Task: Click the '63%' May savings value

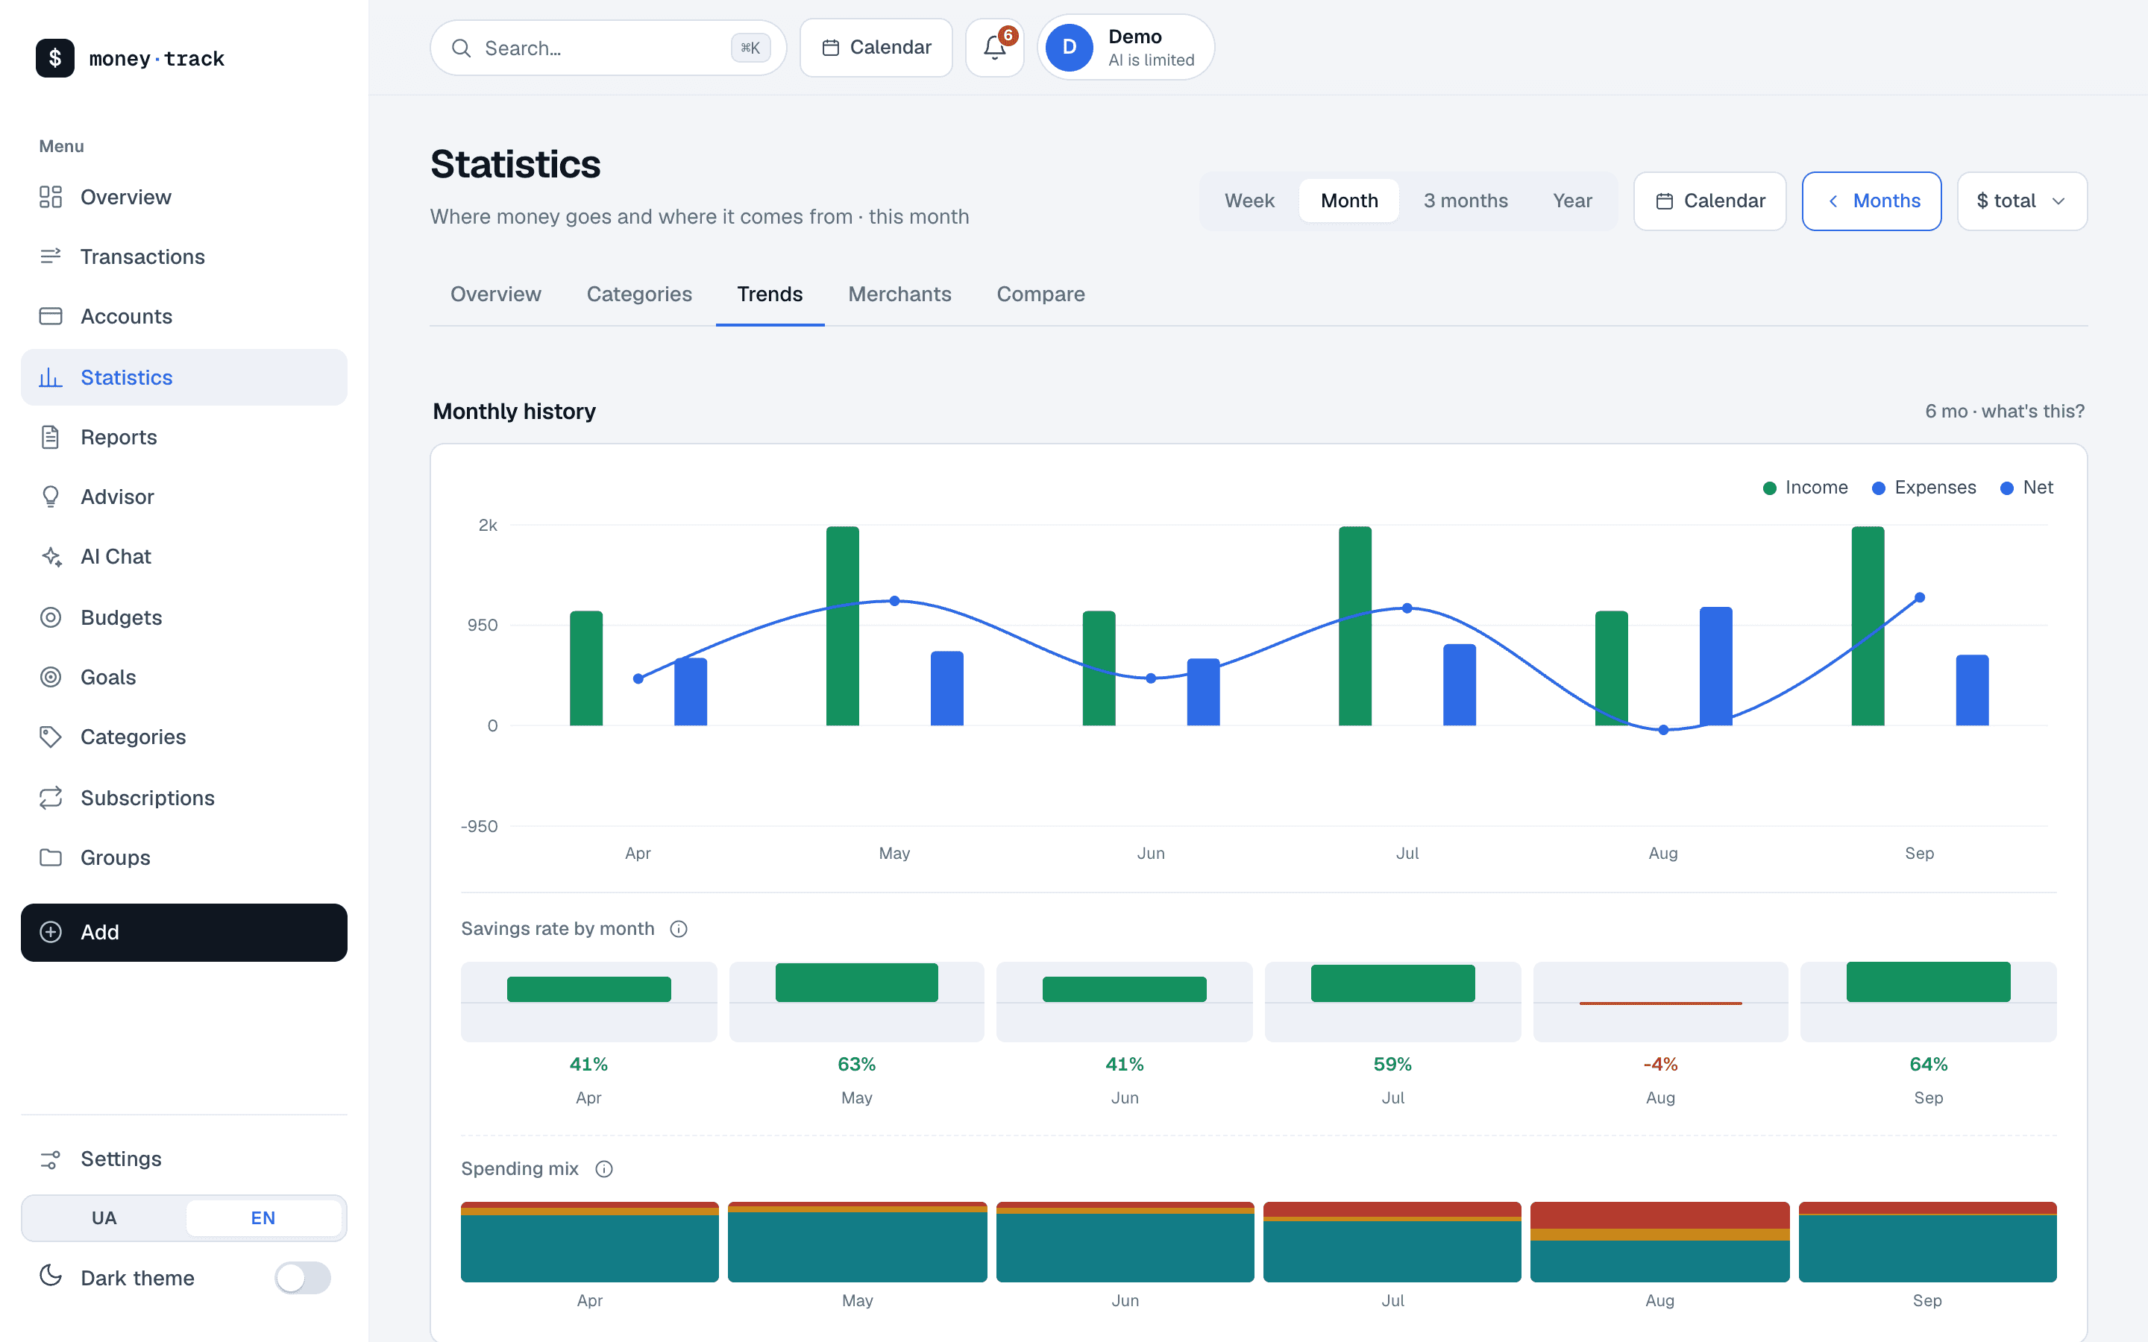Action: pyautogui.click(x=856, y=1064)
